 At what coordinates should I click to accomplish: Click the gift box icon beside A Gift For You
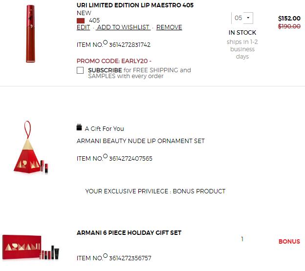click(79, 127)
